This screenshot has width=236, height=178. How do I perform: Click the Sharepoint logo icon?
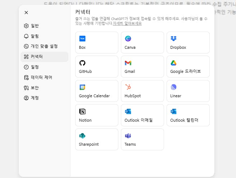tap(82, 136)
